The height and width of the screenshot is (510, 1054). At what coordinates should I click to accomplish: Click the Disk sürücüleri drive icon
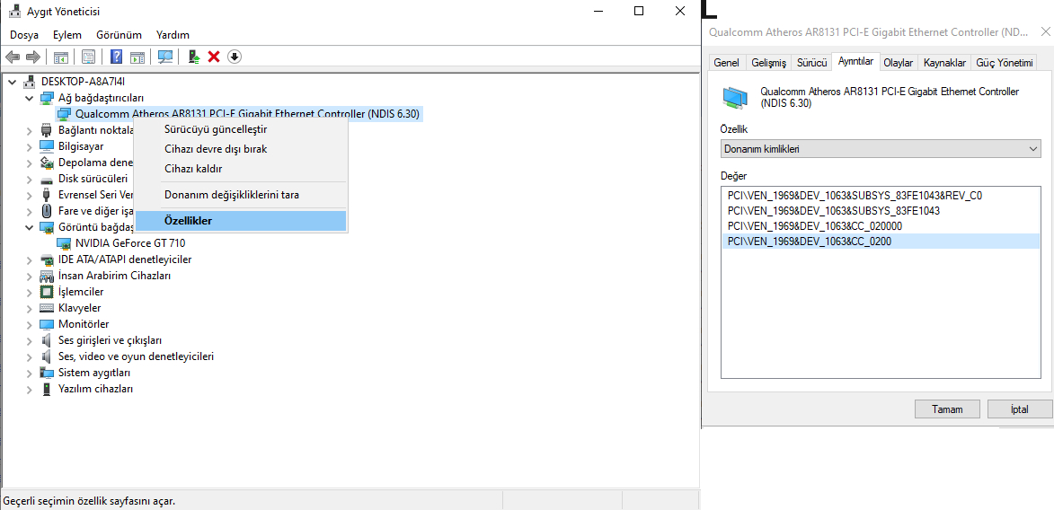point(47,179)
